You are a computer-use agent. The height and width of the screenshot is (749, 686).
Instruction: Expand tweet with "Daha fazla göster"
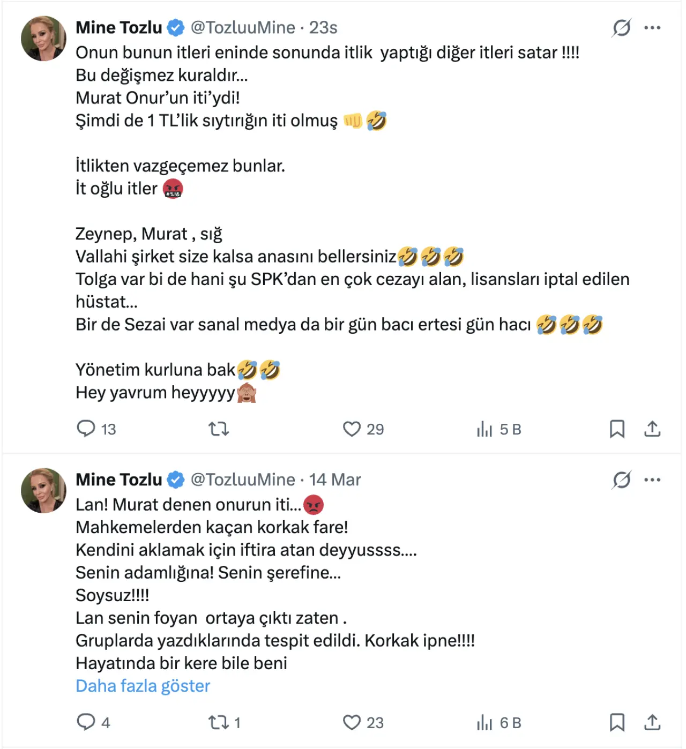pos(143,686)
